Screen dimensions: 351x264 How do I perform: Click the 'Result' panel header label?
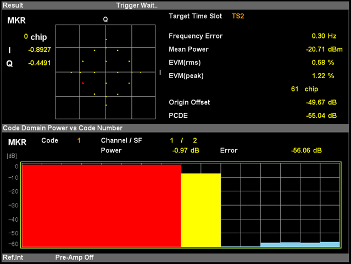tap(13, 5)
